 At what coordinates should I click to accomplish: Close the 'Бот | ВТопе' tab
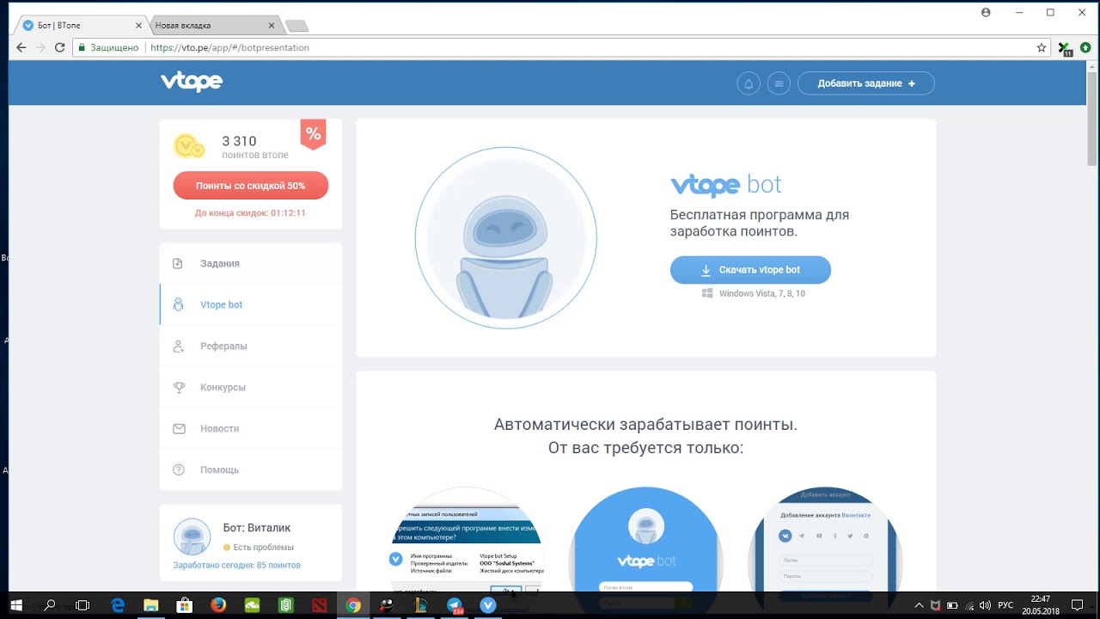[138, 26]
